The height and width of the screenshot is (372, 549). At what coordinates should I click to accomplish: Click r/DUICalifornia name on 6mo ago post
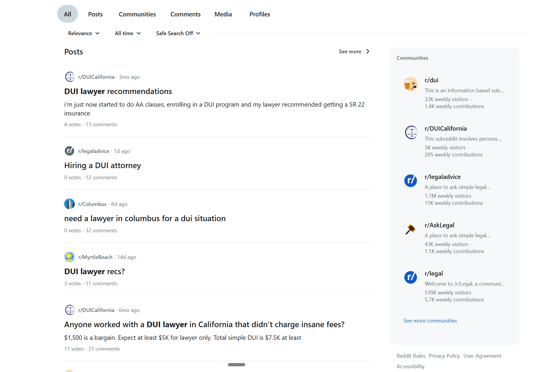coord(96,310)
